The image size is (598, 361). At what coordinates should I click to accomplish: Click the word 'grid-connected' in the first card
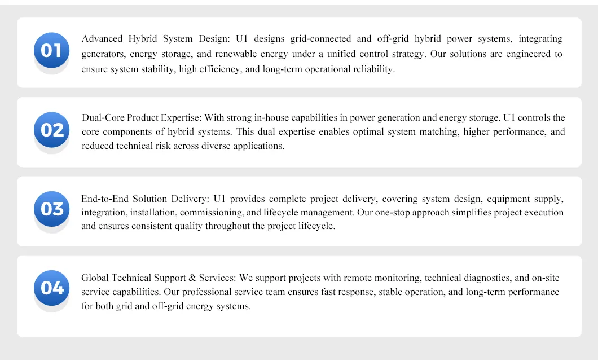tap(322, 39)
